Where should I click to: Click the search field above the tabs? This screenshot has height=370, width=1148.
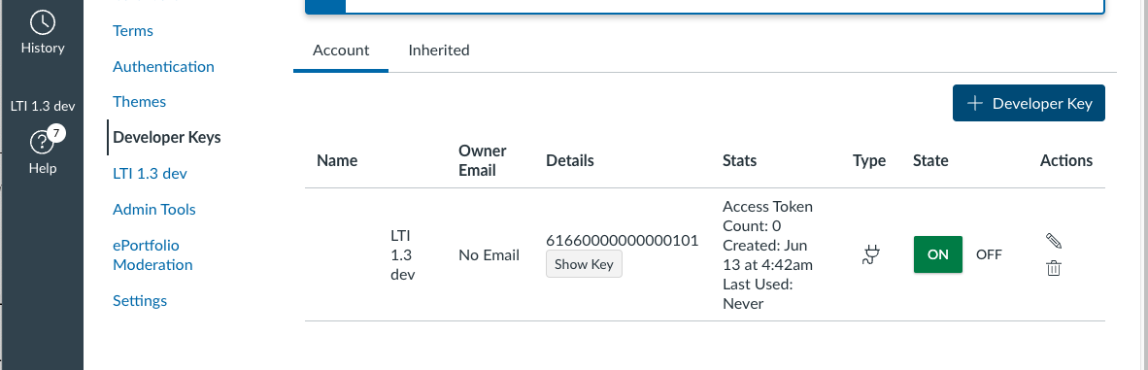click(724, 6)
